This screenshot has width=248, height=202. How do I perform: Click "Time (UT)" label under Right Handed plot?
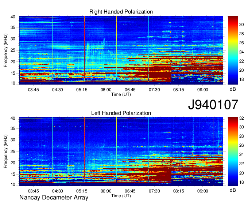tap(121, 94)
